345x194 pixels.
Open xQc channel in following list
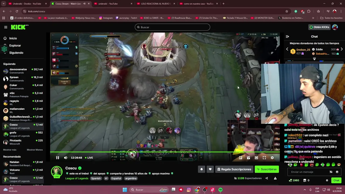pos(23,95)
